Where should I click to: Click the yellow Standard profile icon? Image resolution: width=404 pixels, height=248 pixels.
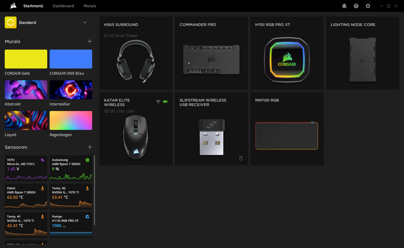tap(11, 22)
